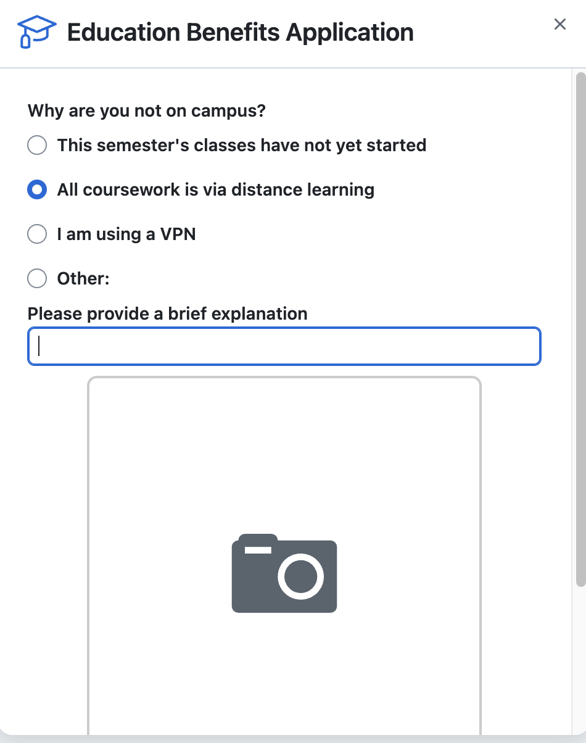Choose 'I am using a VPN' option

pos(37,234)
